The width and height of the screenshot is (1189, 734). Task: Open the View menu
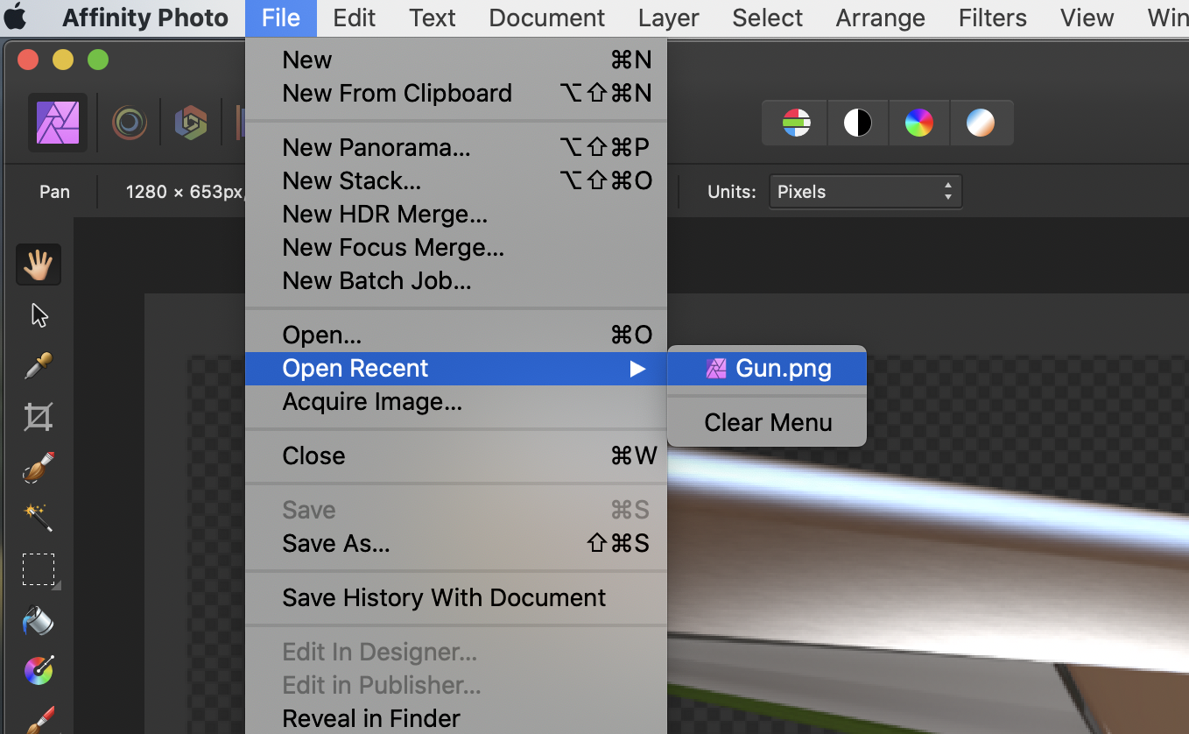click(x=1087, y=18)
